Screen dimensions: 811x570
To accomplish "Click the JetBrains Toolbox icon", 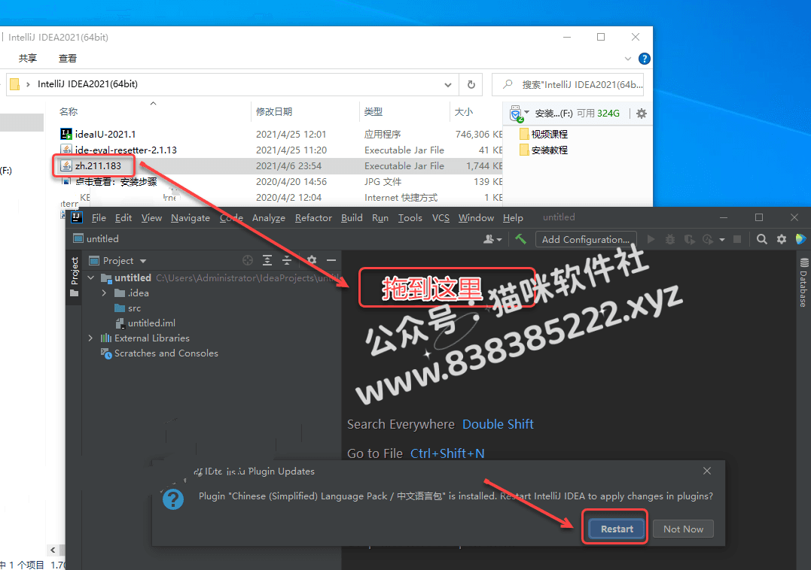I will (800, 238).
